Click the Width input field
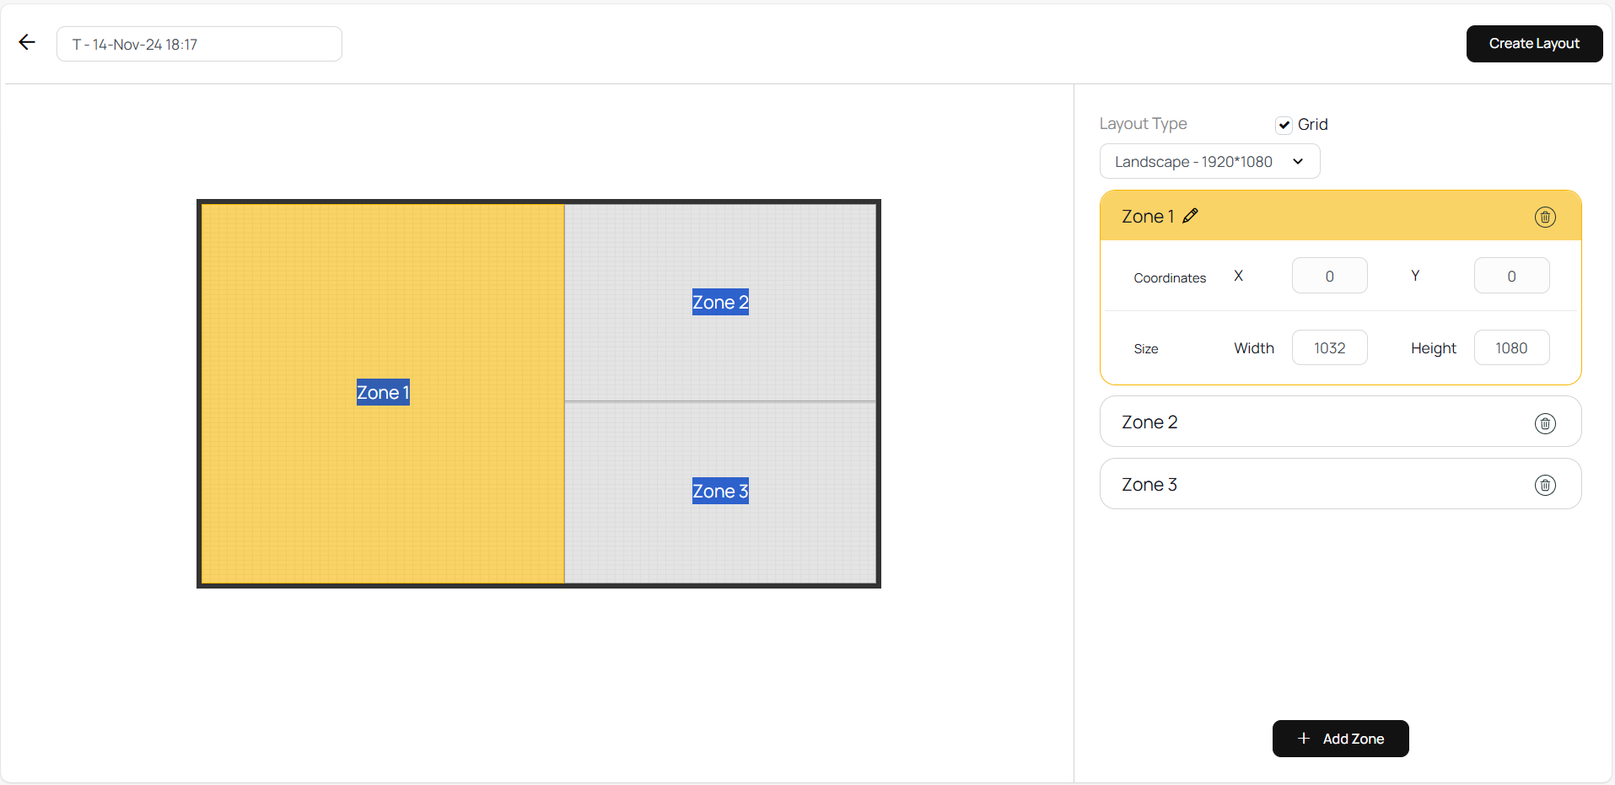1615x785 pixels. [x=1329, y=348]
